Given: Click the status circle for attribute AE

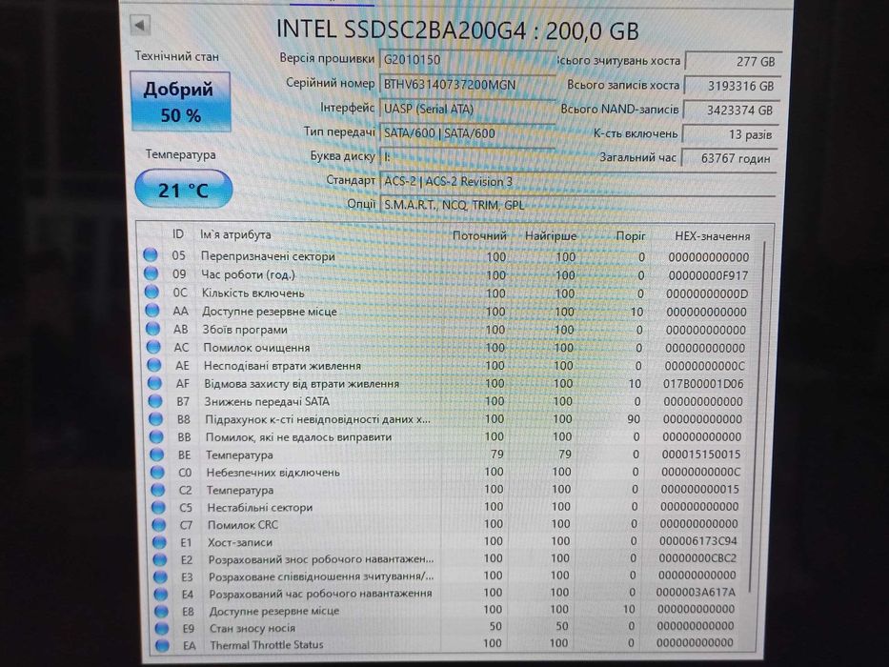Looking at the screenshot, I should coord(153,365).
